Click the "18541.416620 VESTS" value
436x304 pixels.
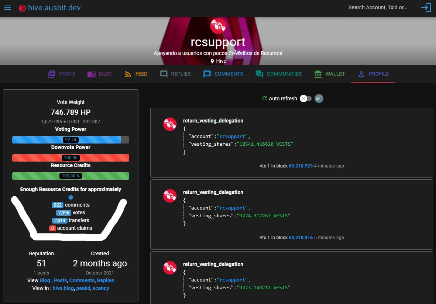265,144
